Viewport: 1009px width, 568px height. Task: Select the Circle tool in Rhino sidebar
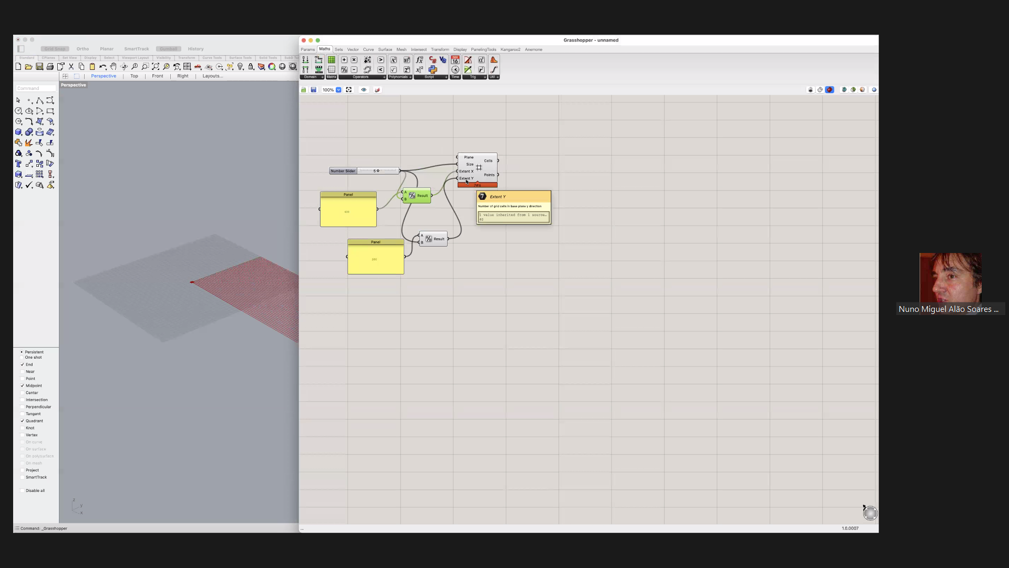click(x=18, y=111)
